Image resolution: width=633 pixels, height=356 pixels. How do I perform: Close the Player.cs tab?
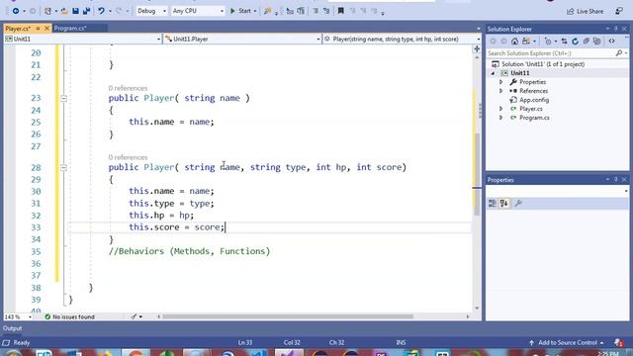click(46, 29)
